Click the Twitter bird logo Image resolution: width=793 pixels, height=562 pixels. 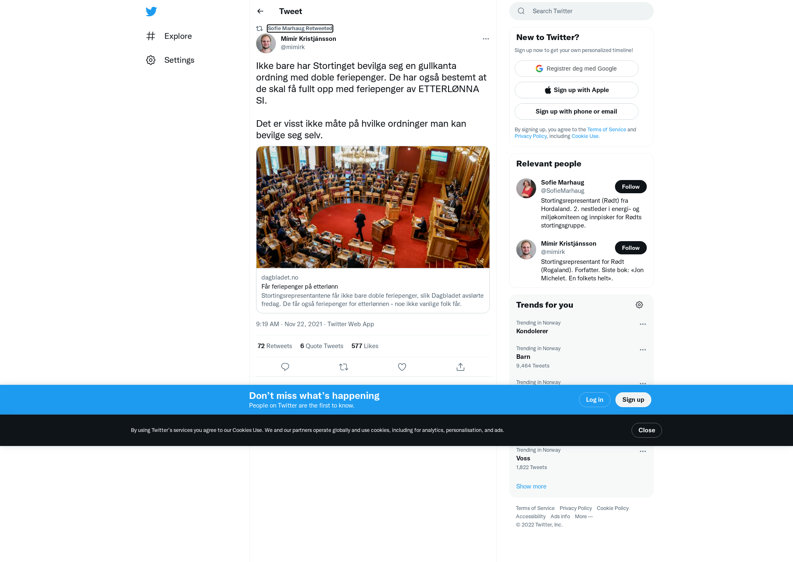click(151, 12)
